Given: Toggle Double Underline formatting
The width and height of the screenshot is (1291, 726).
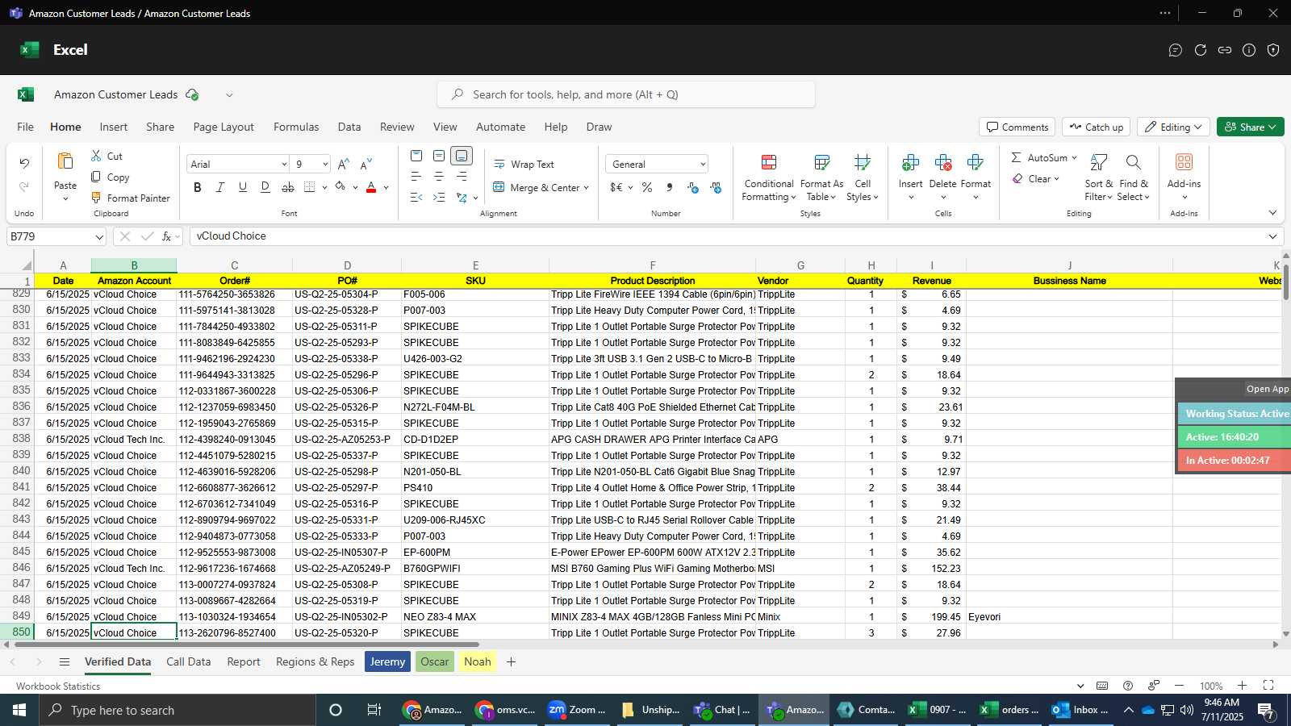Looking at the screenshot, I should (265, 187).
